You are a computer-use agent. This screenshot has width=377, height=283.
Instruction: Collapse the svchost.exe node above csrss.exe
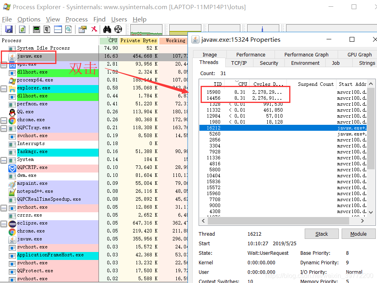4,208
